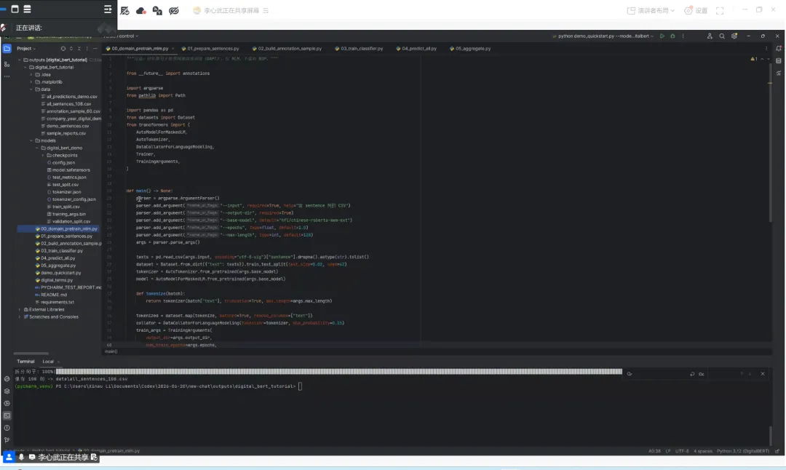Open the IDE settings gear icon

pyautogui.click(x=734, y=36)
